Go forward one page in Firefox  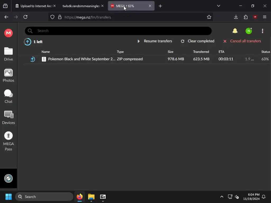pos(16,17)
